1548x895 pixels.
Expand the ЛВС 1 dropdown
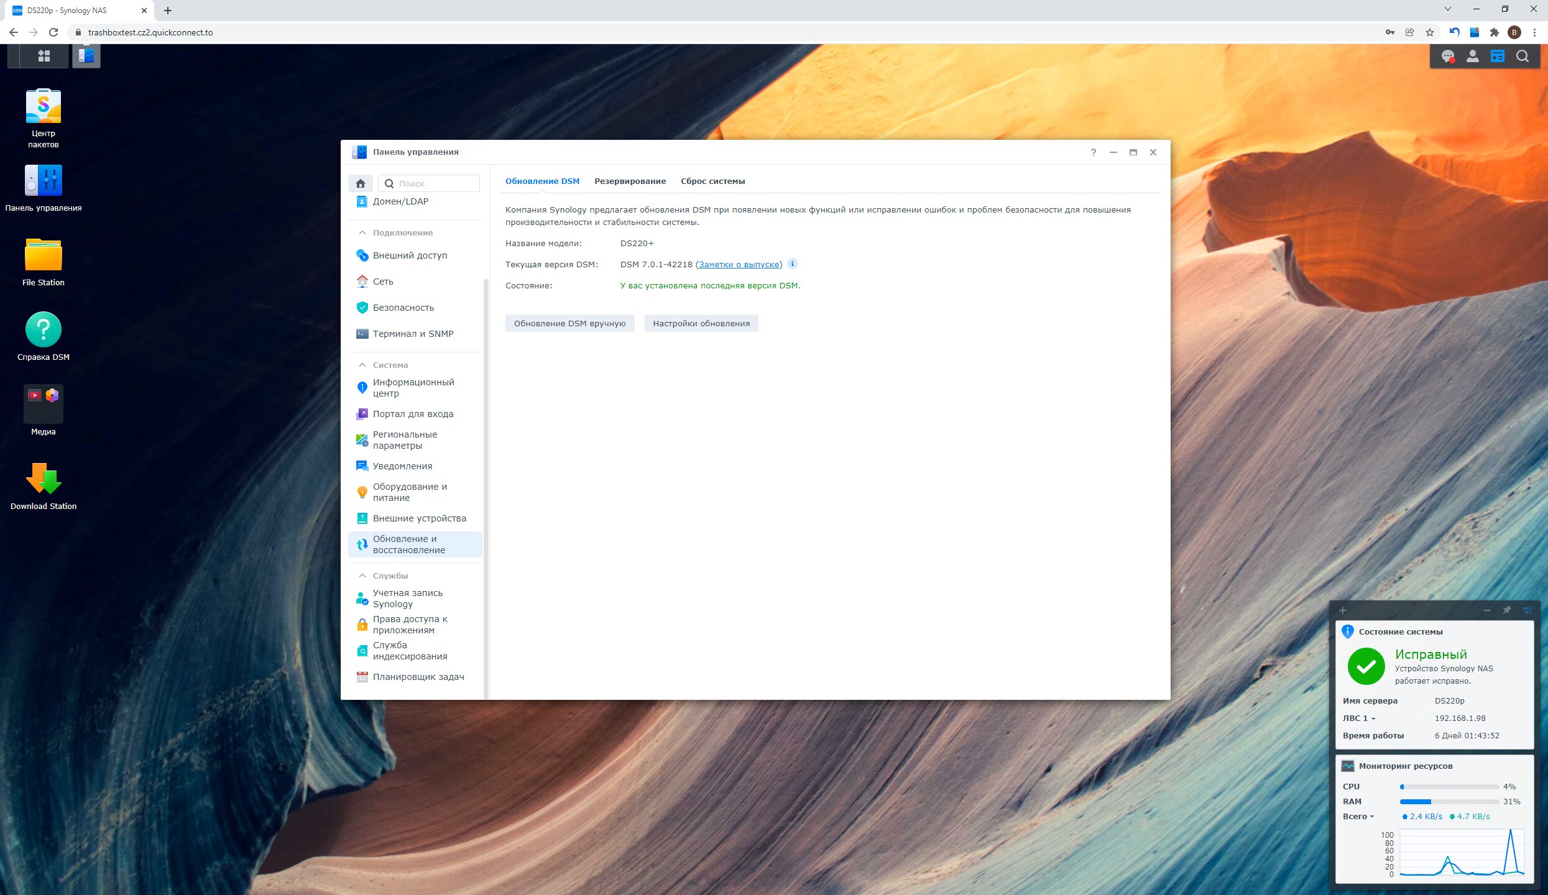(x=1359, y=718)
